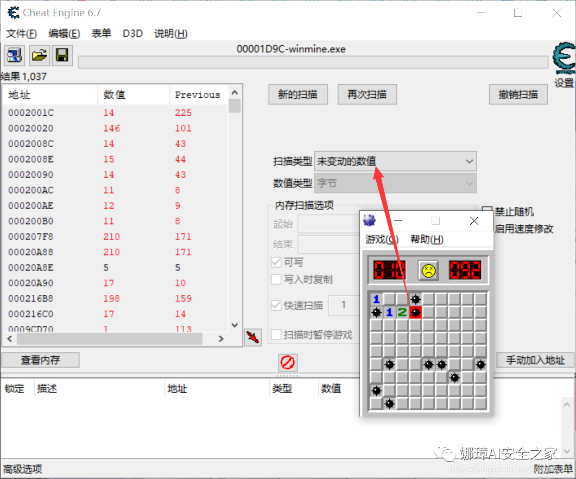Screen dimensions: 576x479
Task: Toggle the 快速扫描 fast scan checkbox
Action: 276,305
